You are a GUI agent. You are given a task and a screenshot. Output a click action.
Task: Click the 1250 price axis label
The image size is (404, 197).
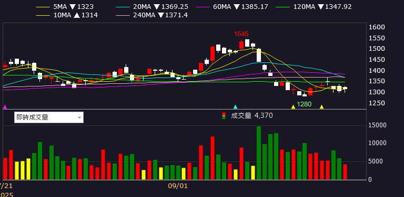pyautogui.click(x=377, y=103)
